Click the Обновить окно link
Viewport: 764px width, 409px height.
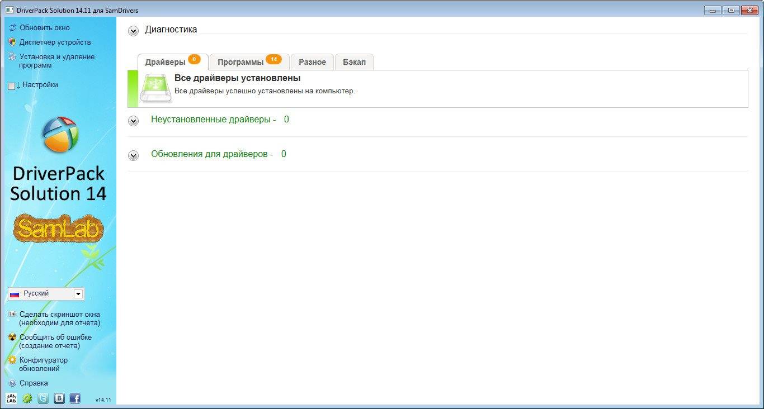point(45,27)
